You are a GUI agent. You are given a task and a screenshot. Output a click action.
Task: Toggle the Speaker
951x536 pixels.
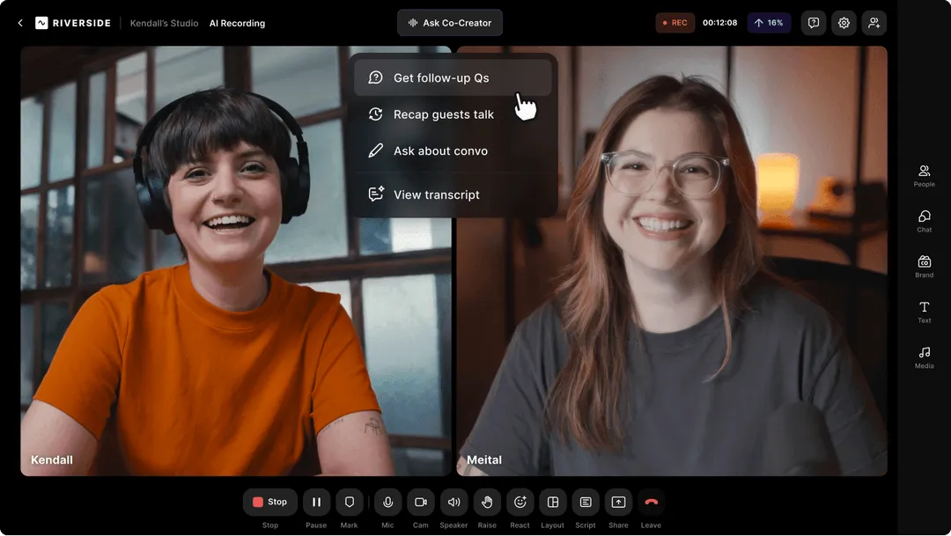click(x=453, y=502)
